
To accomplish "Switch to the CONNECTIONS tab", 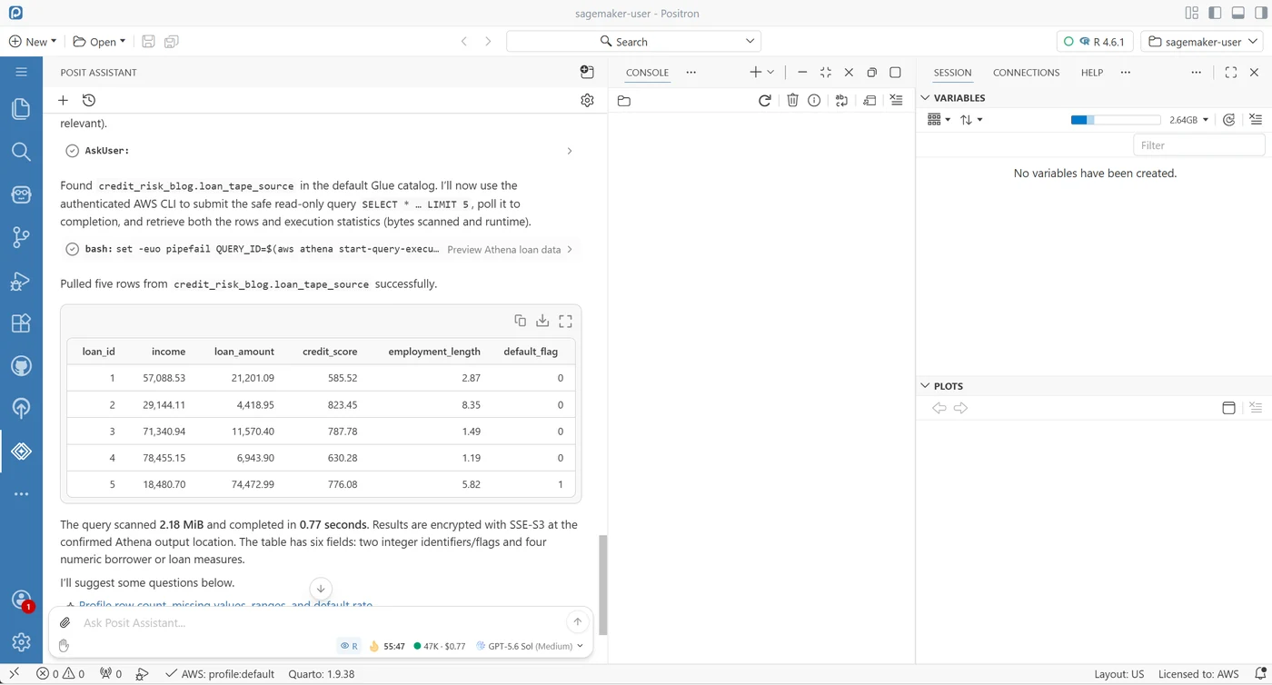I will point(1026,73).
